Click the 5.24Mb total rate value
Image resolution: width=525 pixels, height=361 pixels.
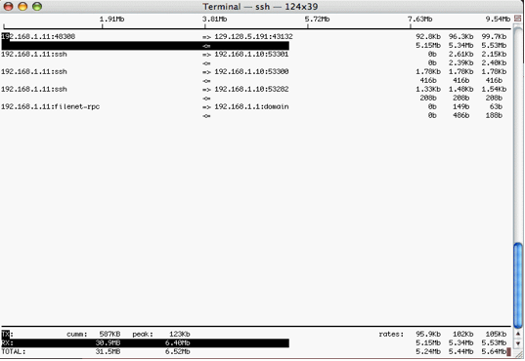[x=428, y=351]
